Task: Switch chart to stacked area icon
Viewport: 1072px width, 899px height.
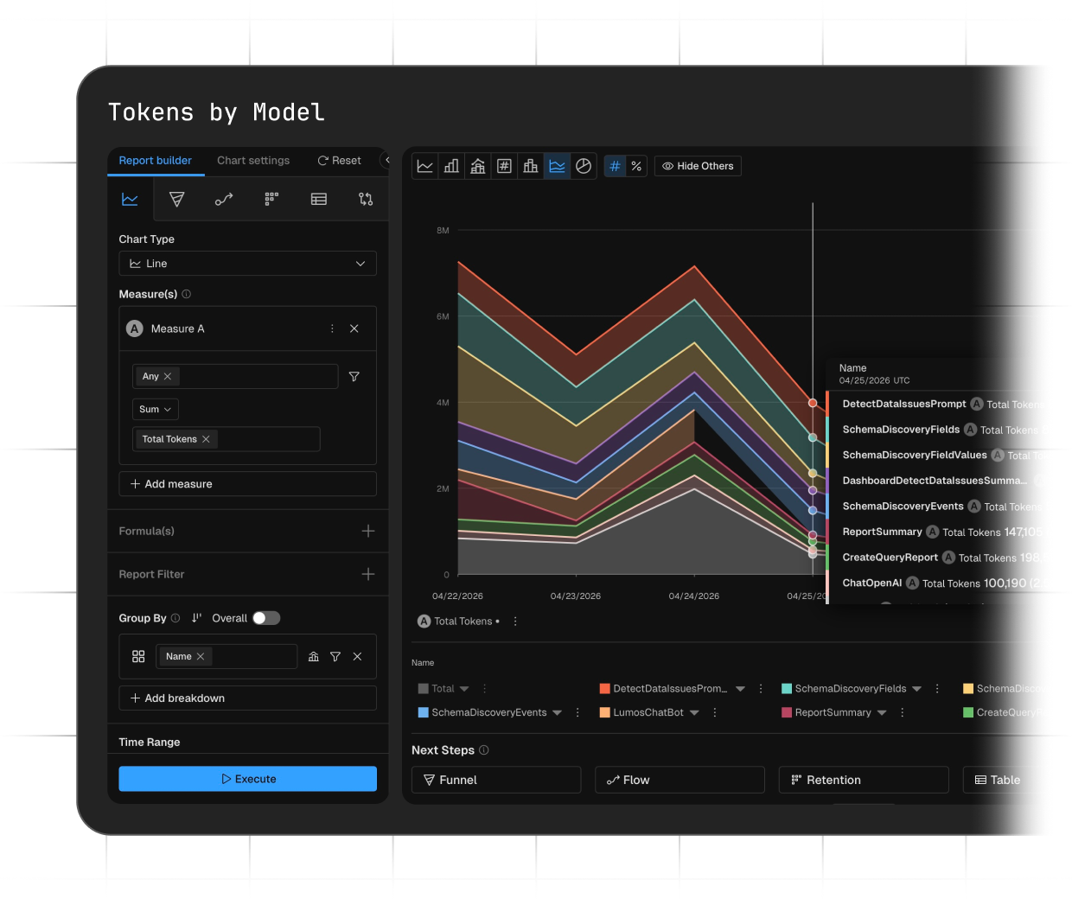Action: coord(557,166)
